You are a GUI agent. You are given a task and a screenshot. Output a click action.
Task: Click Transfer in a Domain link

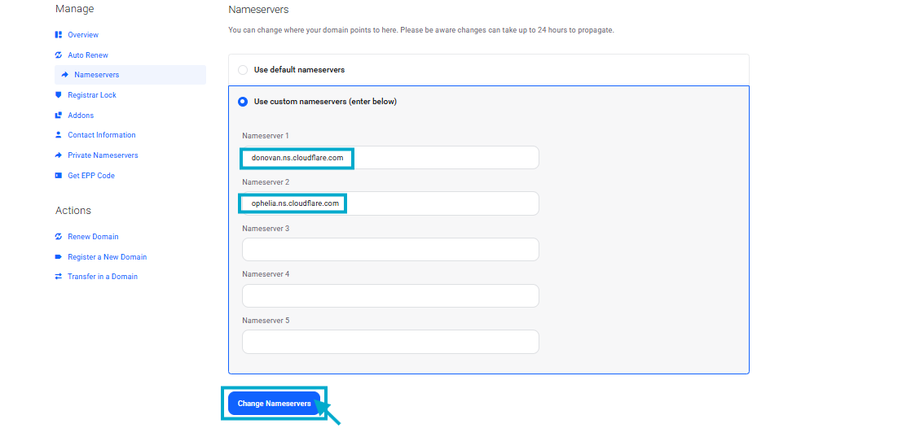point(103,277)
